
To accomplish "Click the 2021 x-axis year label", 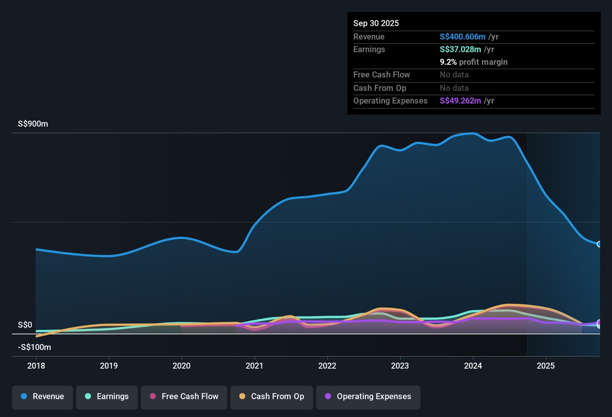I will (254, 366).
